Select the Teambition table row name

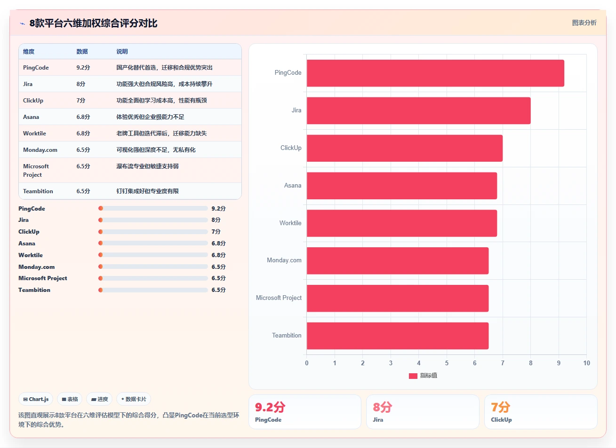coord(38,191)
